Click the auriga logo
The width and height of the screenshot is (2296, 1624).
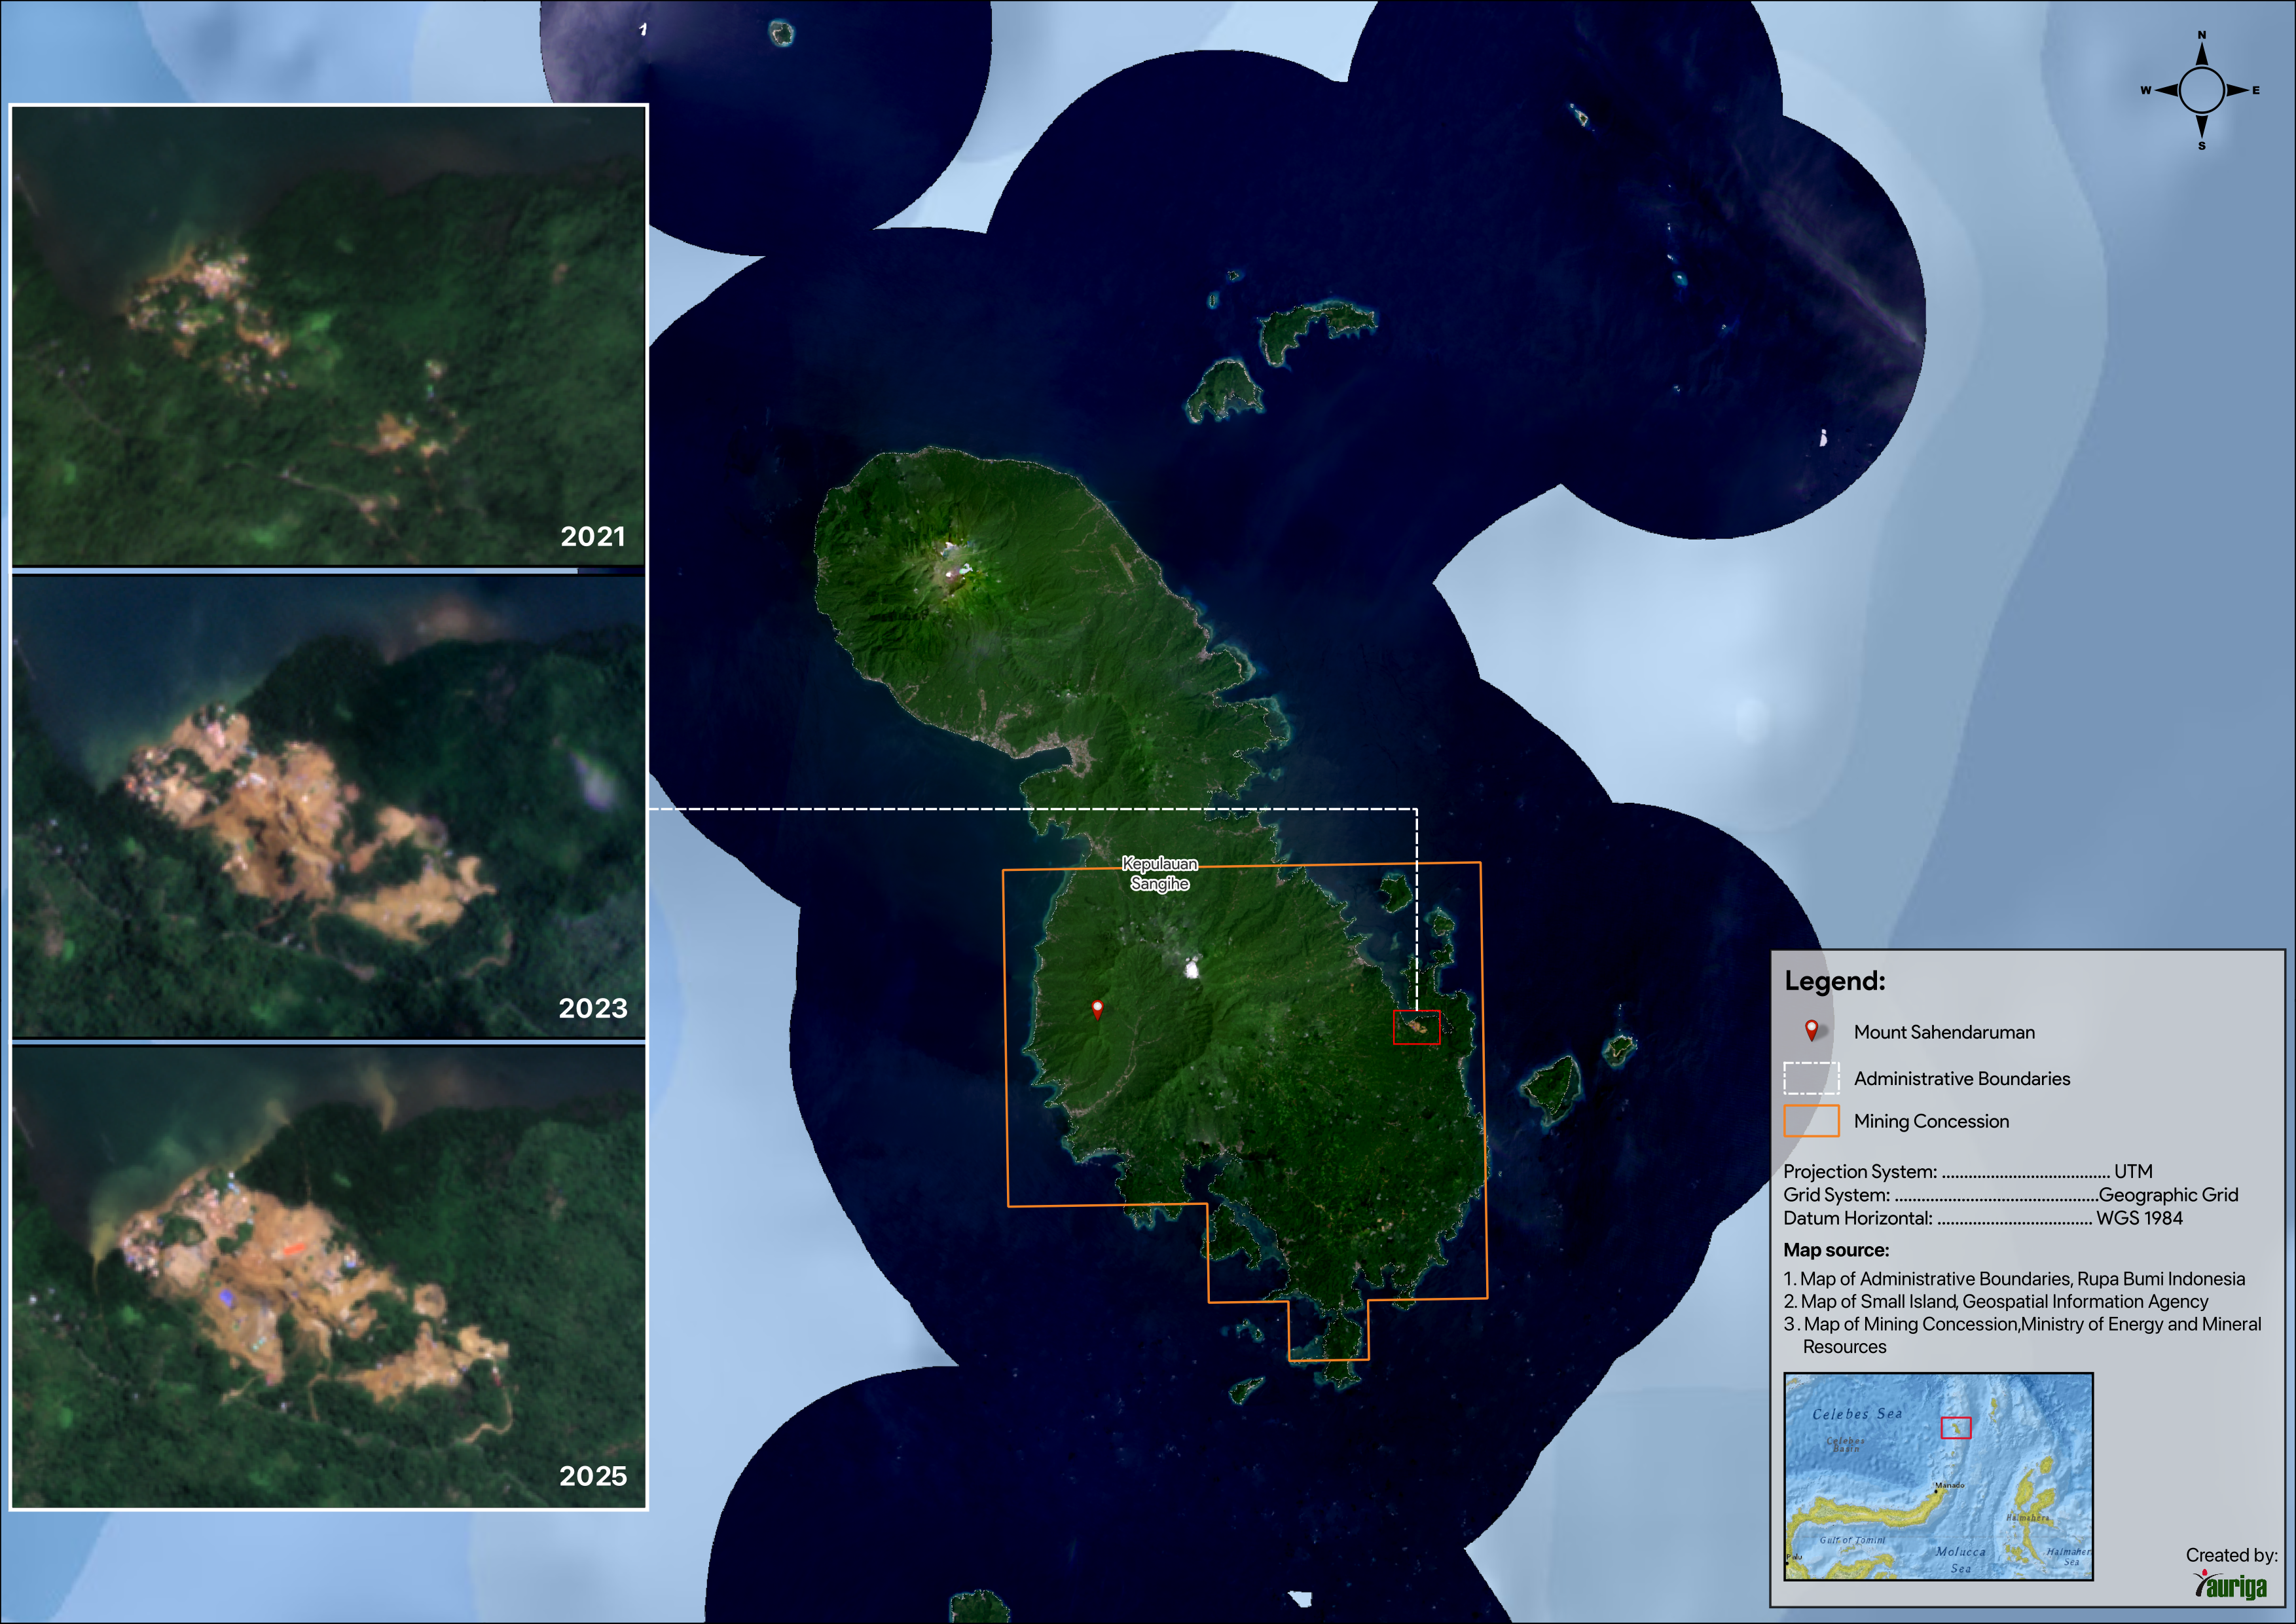(2230, 1586)
